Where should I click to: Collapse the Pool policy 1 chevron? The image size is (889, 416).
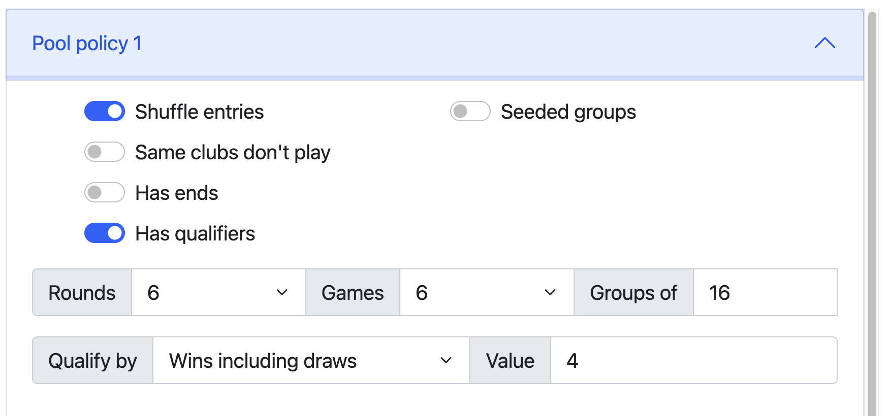tap(824, 43)
